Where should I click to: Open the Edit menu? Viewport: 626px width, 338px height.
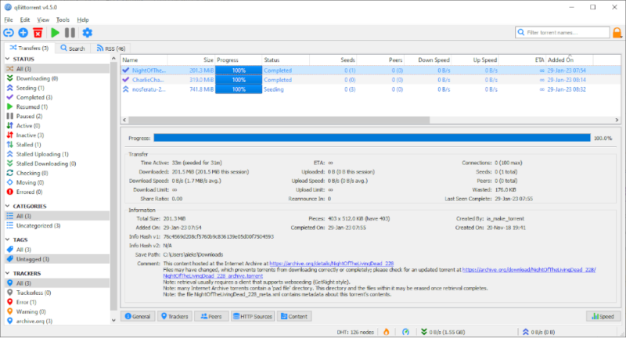tap(25, 20)
